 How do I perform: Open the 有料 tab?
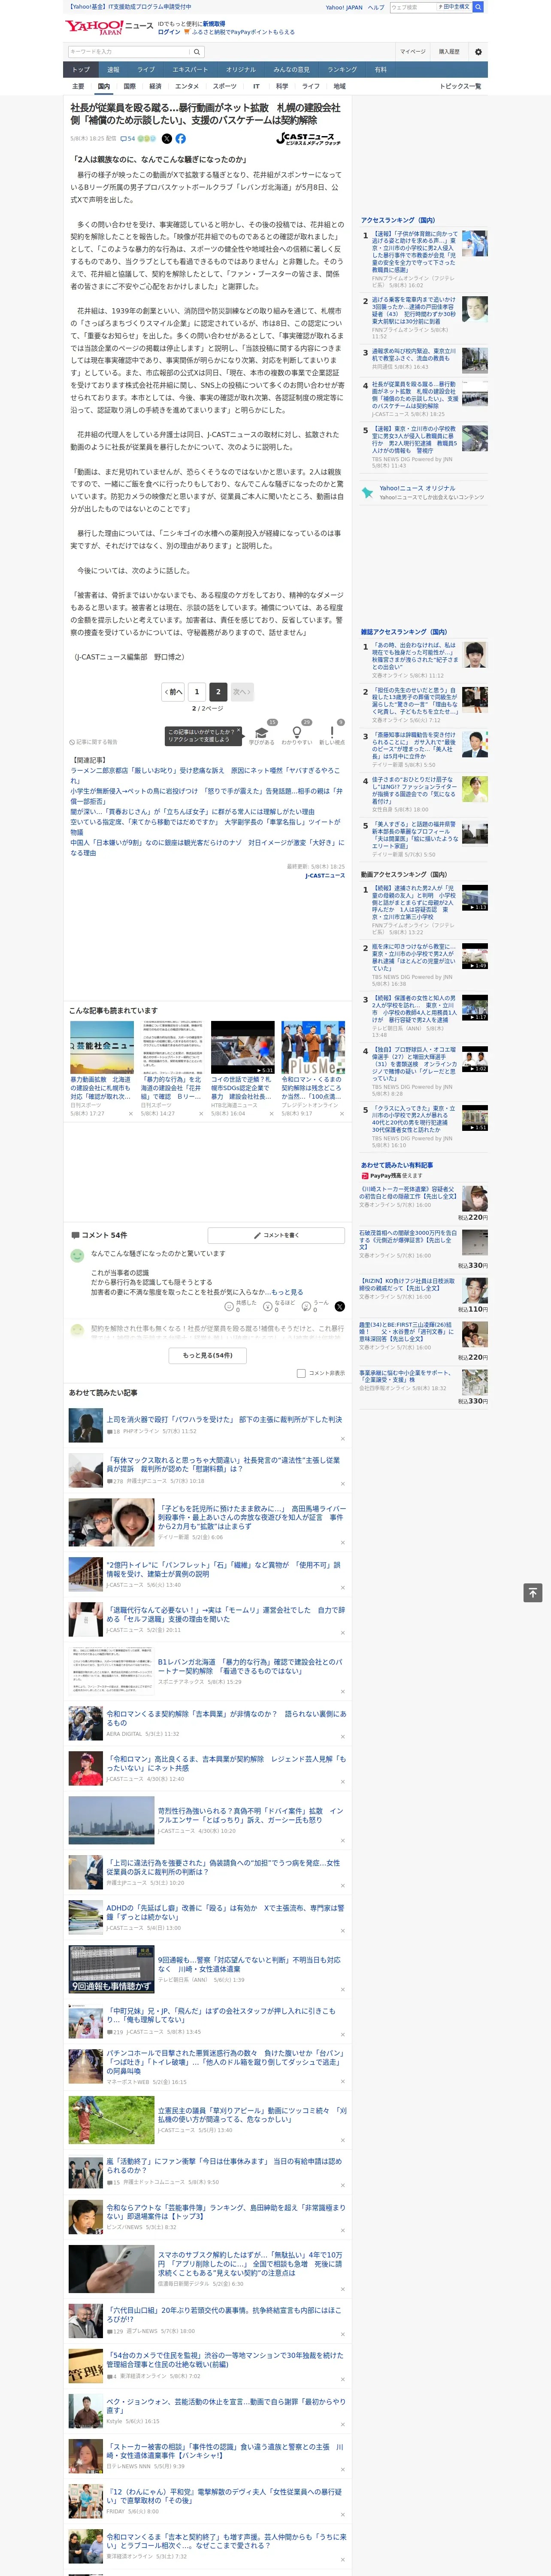[380, 70]
